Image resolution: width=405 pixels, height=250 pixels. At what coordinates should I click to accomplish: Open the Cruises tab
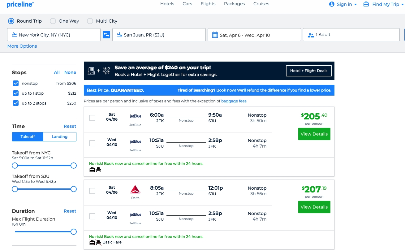tap(261, 4)
